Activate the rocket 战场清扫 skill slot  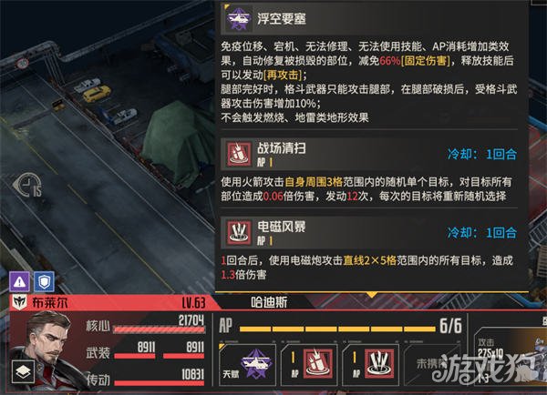309,365
